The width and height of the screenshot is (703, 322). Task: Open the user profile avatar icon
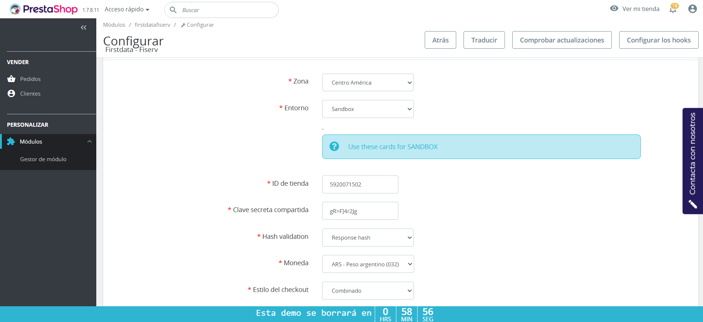(x=692, y=9)
